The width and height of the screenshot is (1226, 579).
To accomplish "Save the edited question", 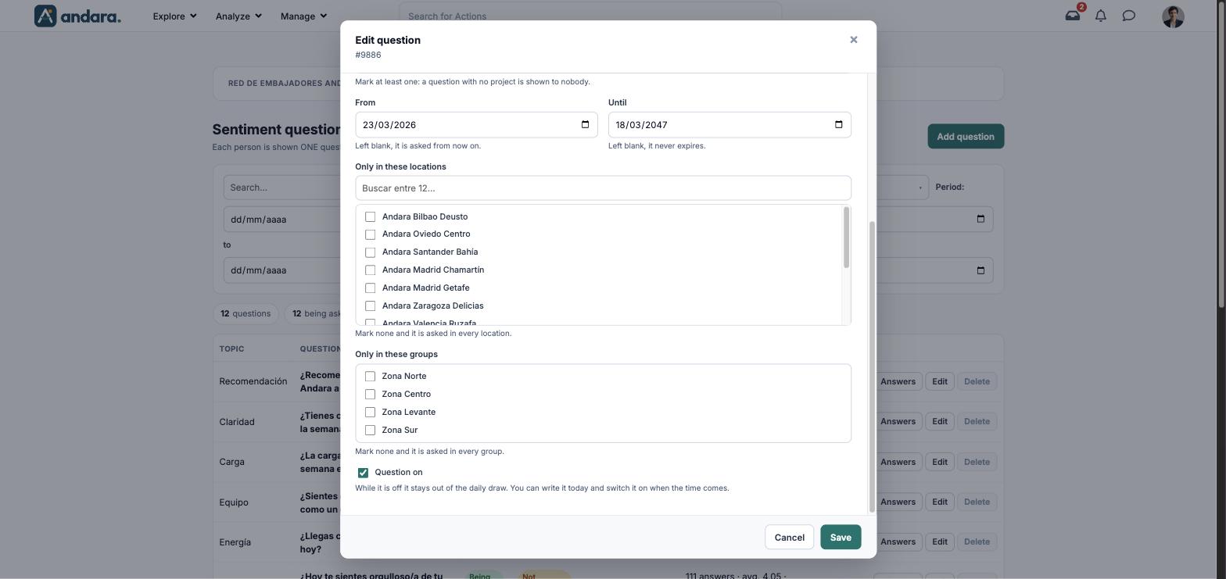I will pos(841,538).
